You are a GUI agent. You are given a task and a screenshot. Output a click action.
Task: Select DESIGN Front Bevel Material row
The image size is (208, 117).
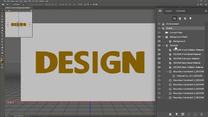pyautogui.click(x=187, y=54)
